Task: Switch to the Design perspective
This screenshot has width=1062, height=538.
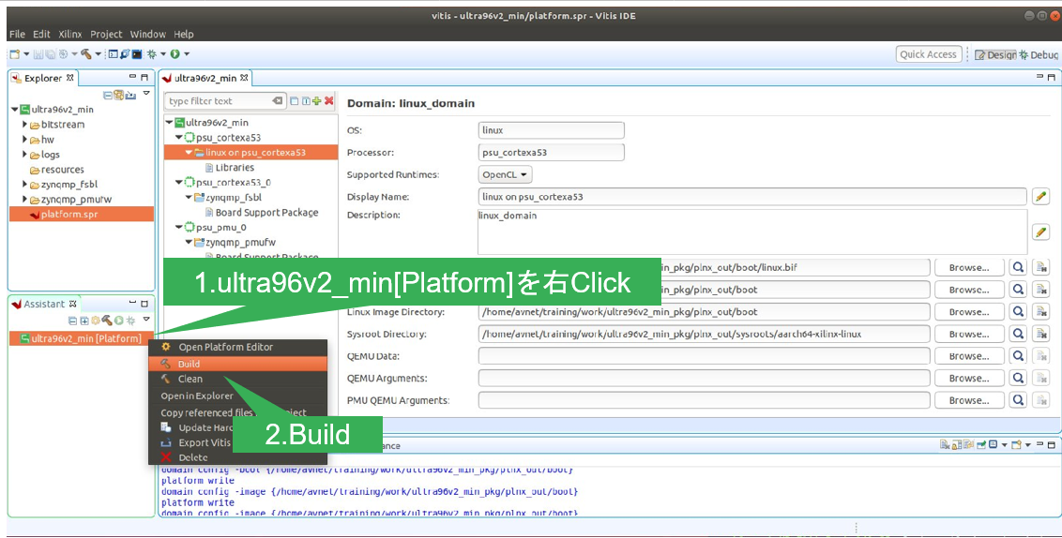Action: tap(995, 54)
